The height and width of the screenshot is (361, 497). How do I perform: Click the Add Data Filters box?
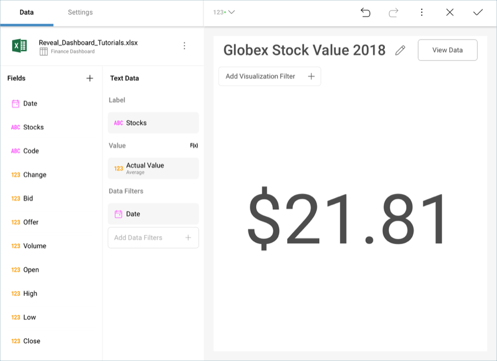point(153,238)
